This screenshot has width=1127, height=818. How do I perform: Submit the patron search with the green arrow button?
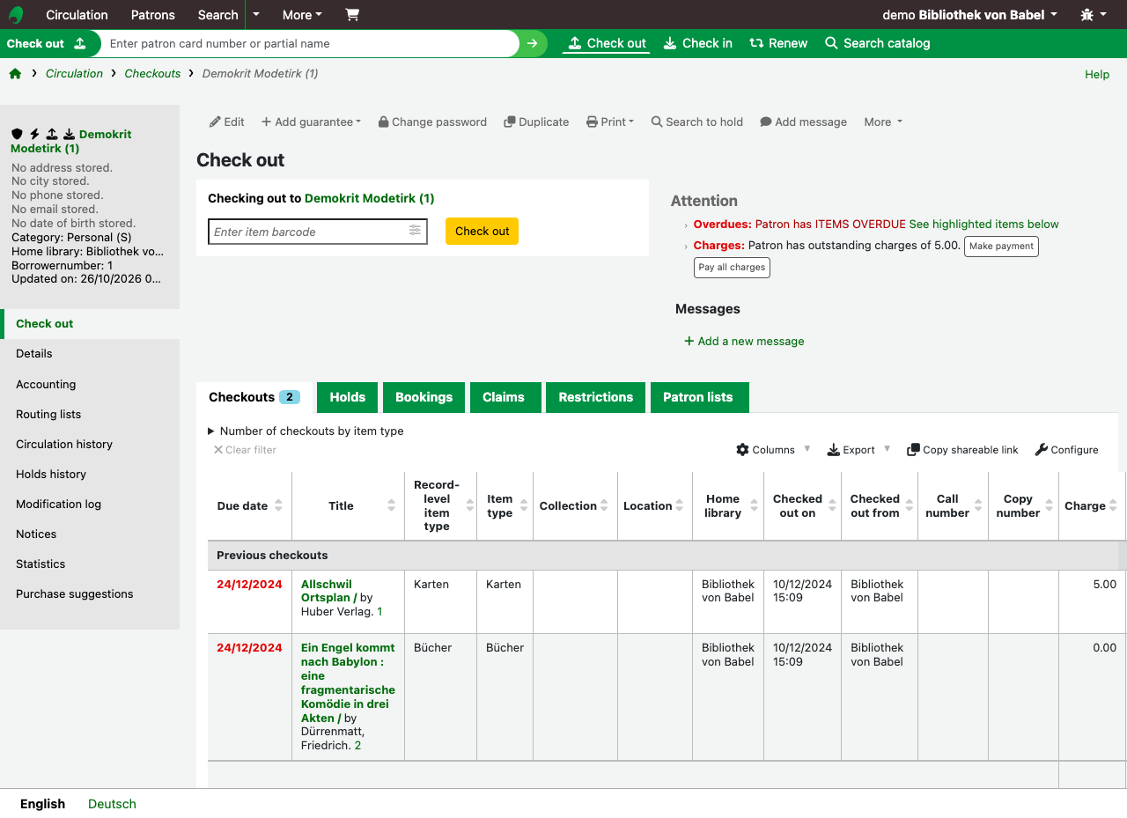click(532, 43)
